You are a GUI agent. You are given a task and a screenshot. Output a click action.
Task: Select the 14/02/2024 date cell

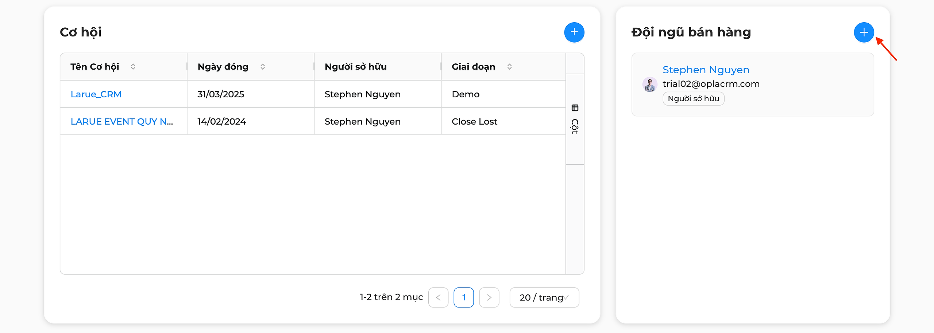(x=251, y=122)
